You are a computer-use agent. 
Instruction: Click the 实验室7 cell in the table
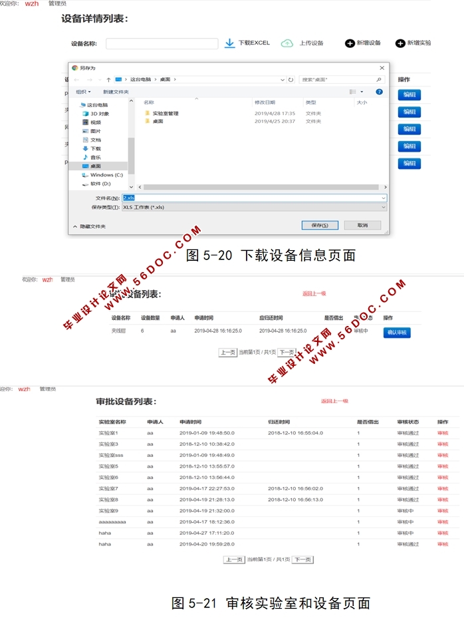[108, 489]
